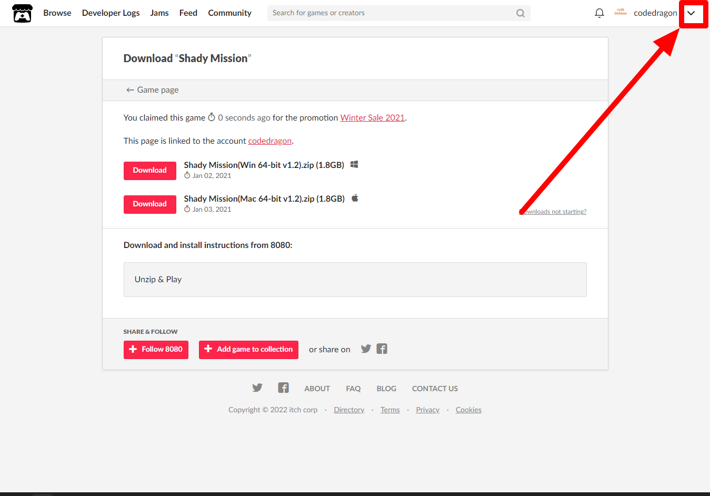Click the itch.io logo icon

pyautogui.click(x=22, y=13)
